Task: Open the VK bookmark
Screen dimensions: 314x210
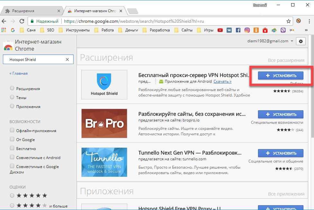Action: (229, 30)
